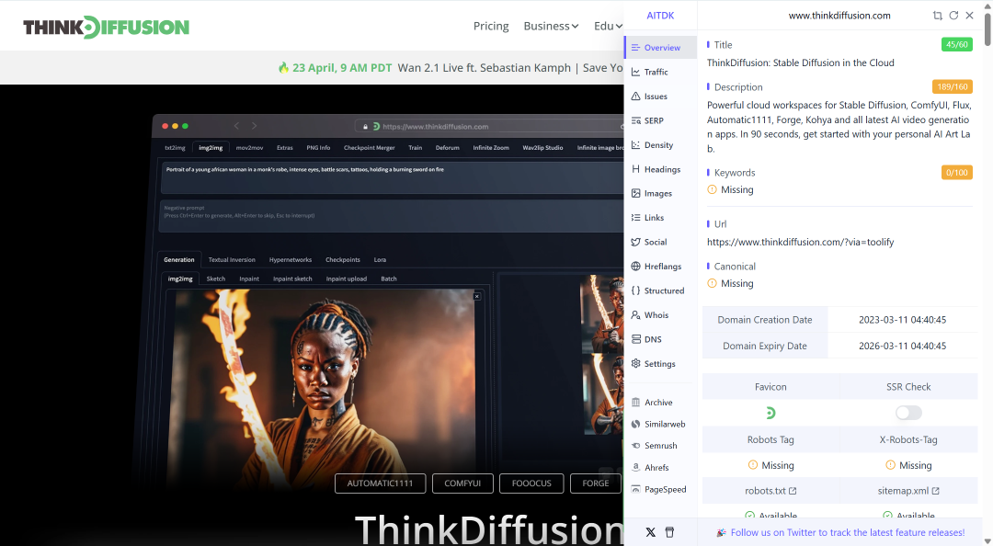993x546 pixels.
Task: Click the Structured data braces icon
Action: pyautogui.click(x=636, y=290)
